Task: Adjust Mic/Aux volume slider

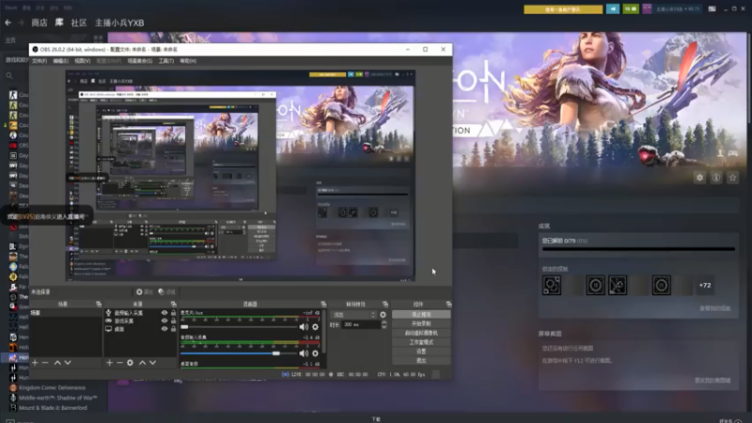Action: pos(239,327)
